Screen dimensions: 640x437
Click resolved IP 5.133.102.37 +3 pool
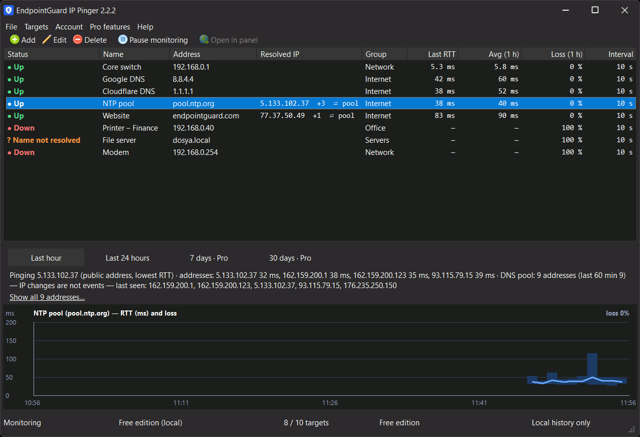click(x=309, y=104)
